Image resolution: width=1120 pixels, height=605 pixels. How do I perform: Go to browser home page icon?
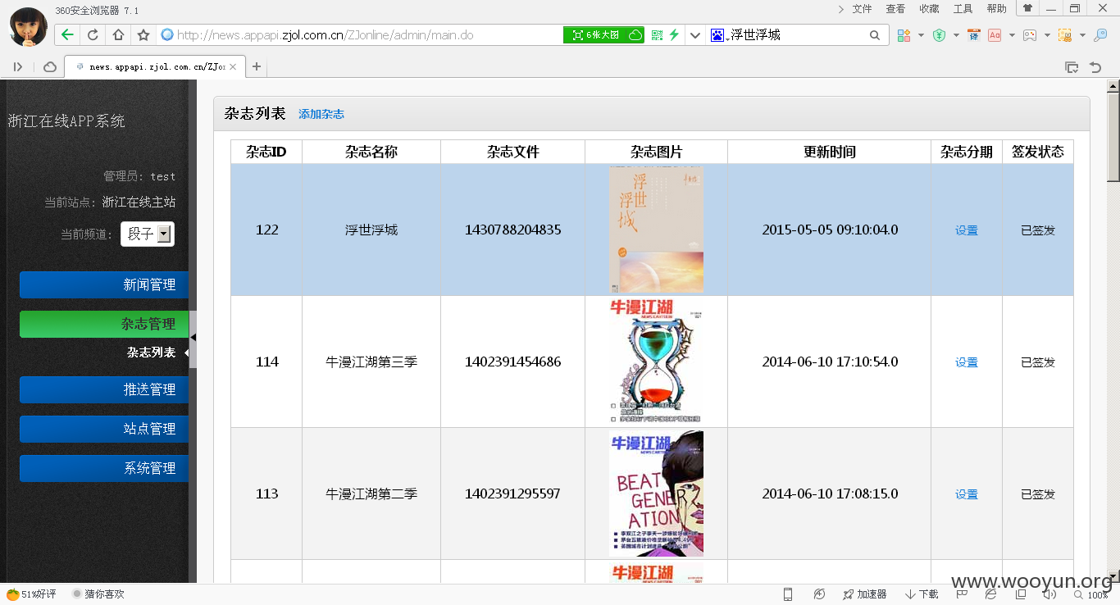pos(118,35)
